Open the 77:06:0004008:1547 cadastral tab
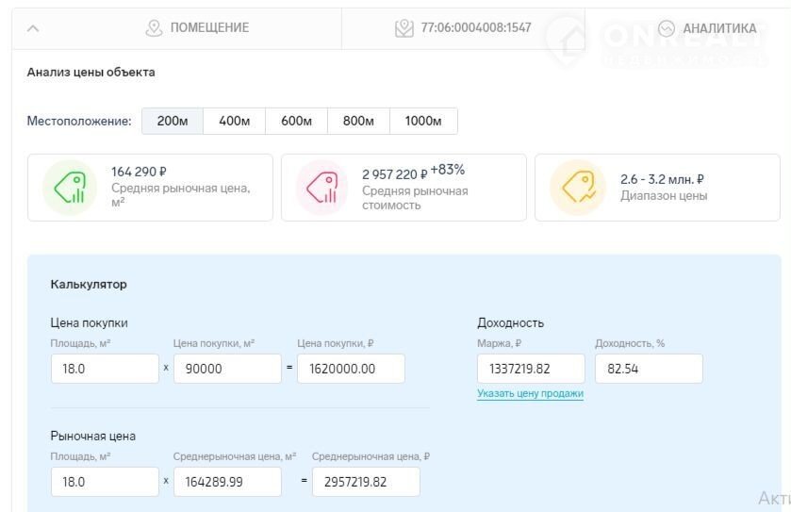The height and width of the screenshot is (512, 791). [463, 28]
